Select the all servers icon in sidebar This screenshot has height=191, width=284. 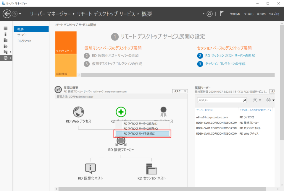6,40
